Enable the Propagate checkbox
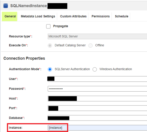This screenshot has height=132, width=147. tap(48, 26)
